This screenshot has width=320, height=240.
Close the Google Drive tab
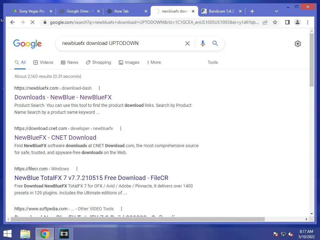[98, 11]
